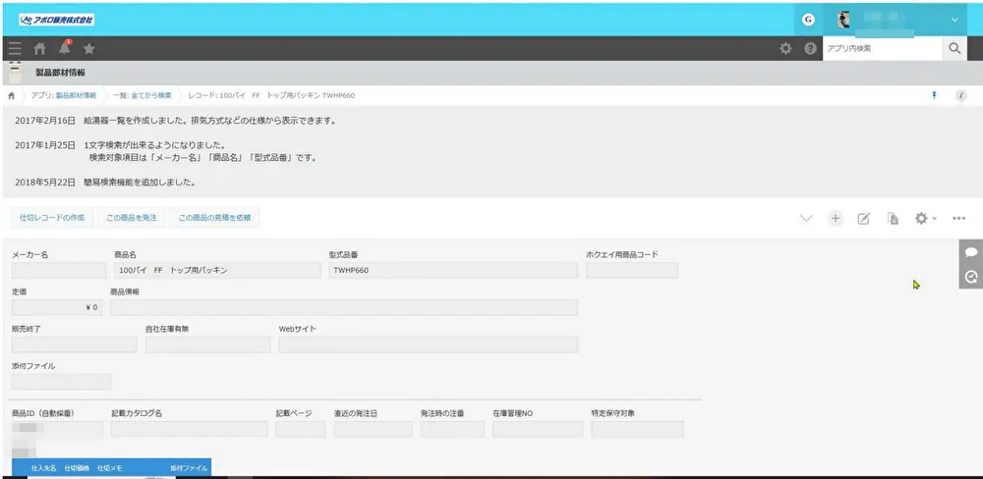The image size is (983, 479).
Task: Go to the next record chevron
Action: pyautogui.click(x=806, y=218)
